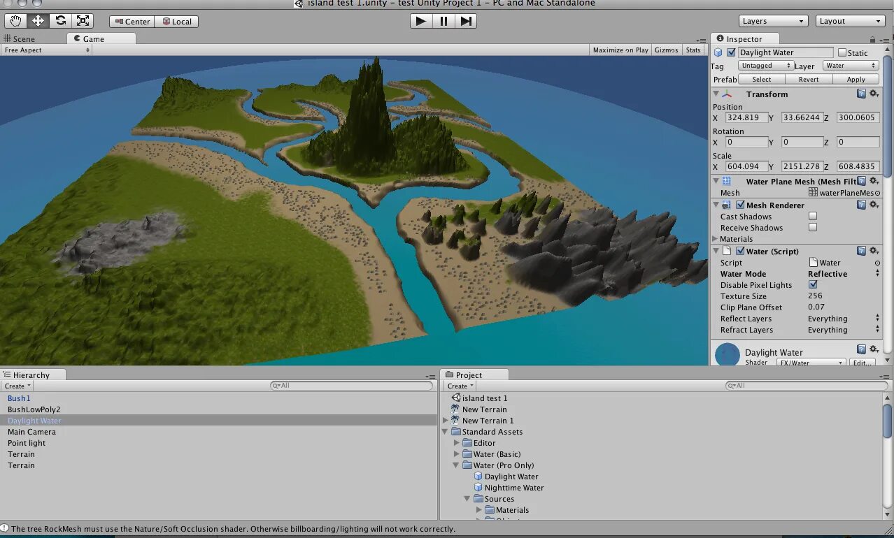Select the Rotate tool in toolbar
Image resolution: width=894 pixels, height=538 pixels.
click(60, 21)
